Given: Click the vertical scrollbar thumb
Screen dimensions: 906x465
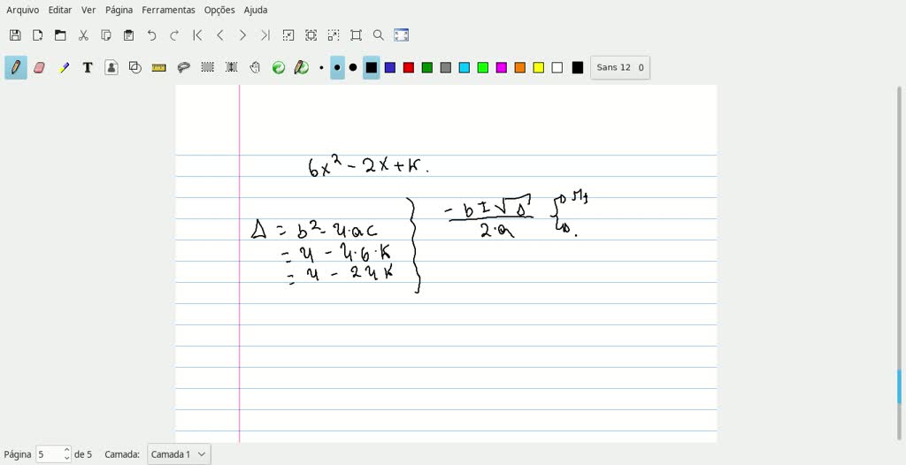Looking at the screenshot, I should click(899, 387).
